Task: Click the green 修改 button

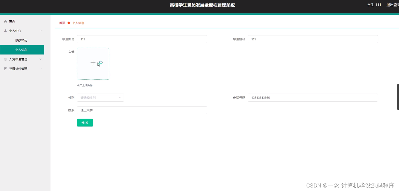Action: coord(85,123)
